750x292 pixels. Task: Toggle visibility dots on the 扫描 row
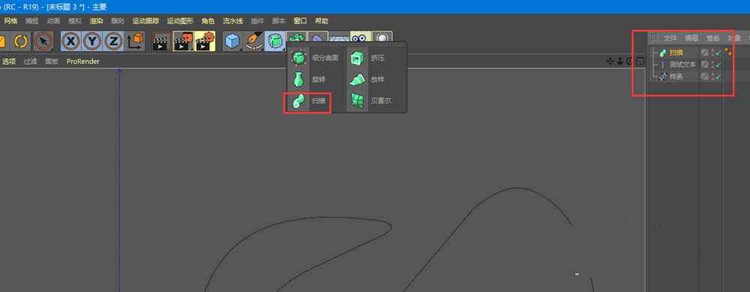pos(712,53)
